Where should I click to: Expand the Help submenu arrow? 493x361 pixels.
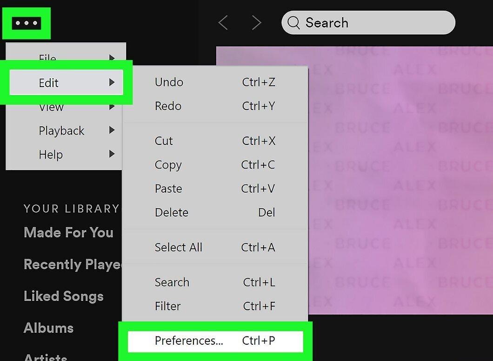[x=112, y=154]
